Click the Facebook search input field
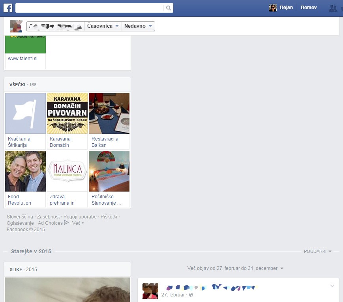Screen dimensions: 343x302 [90, 8]
